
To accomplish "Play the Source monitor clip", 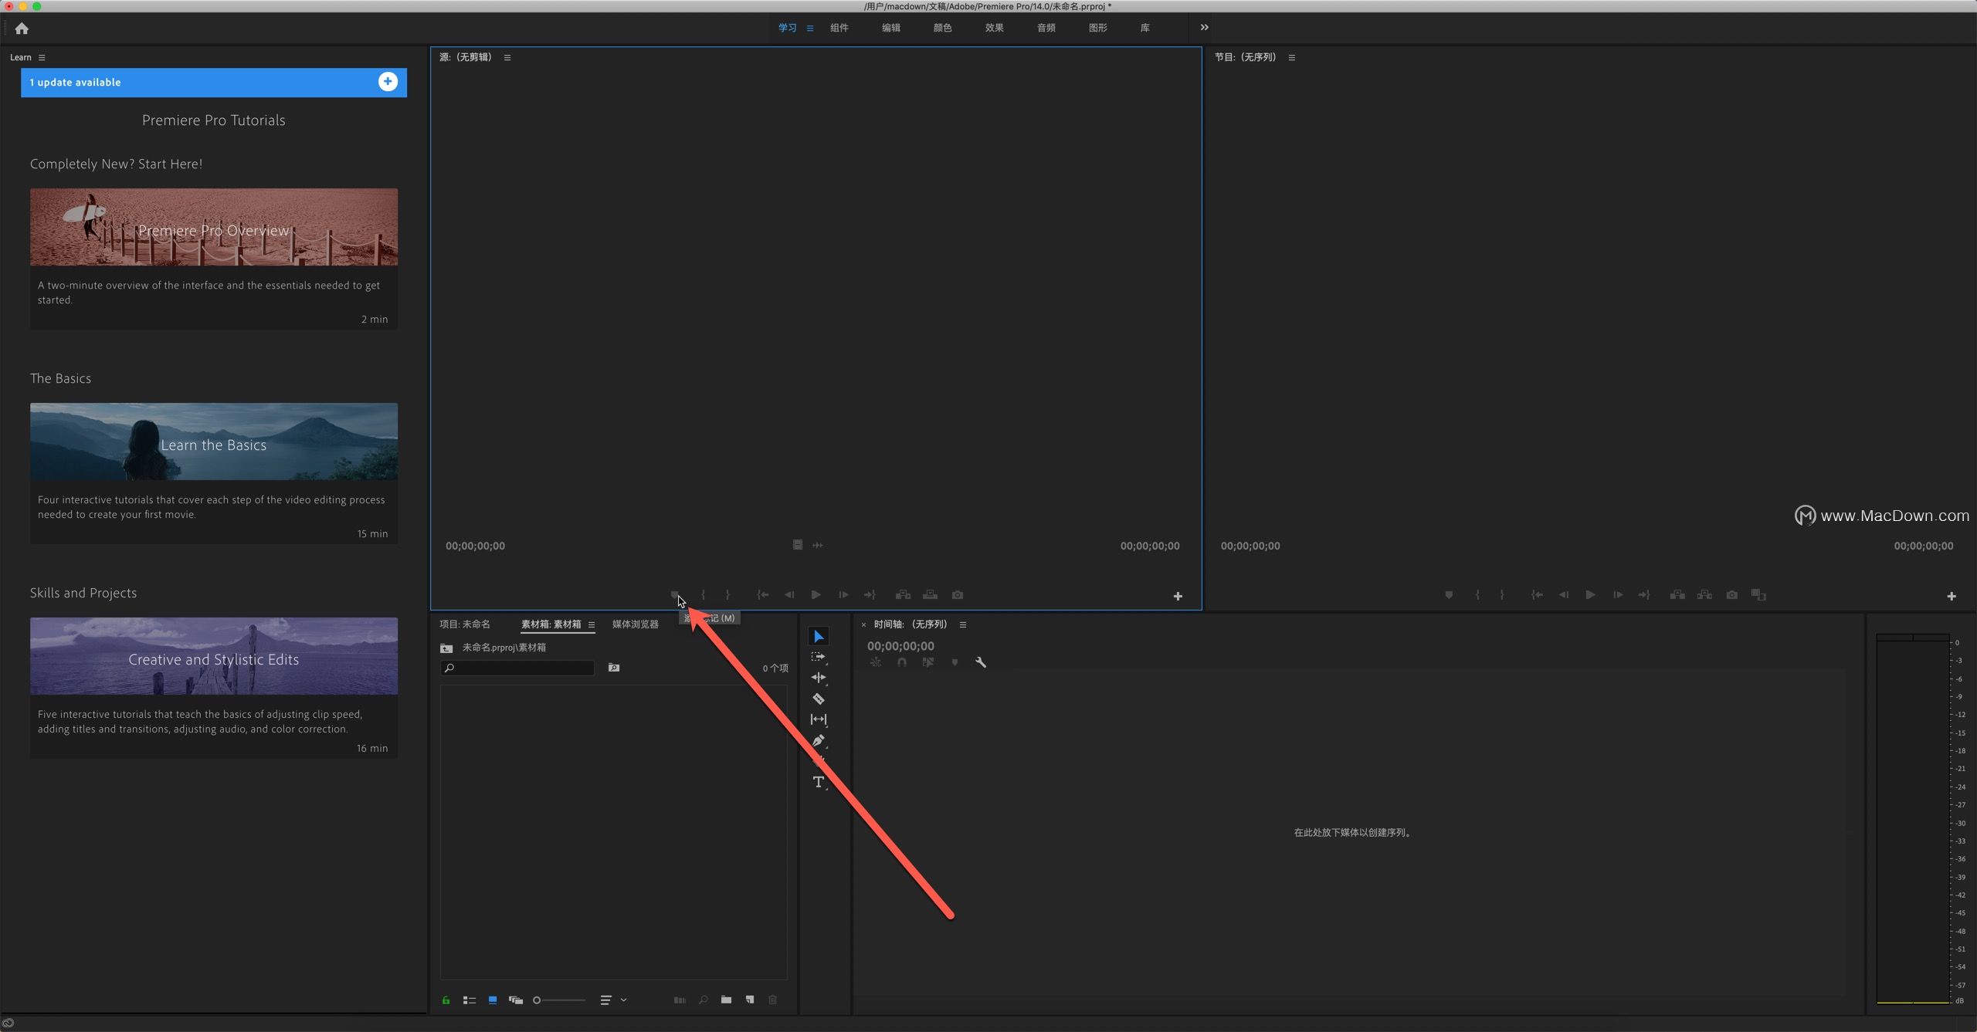I will click(x=816, y=594).
